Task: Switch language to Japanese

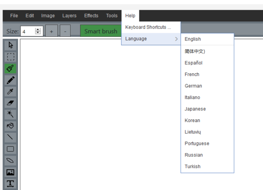Action: tap(195, 109)
